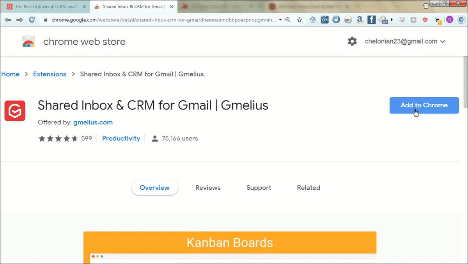Click the users person icon
The height and width of the screenshot is (264, 468).
pos(155,138)
